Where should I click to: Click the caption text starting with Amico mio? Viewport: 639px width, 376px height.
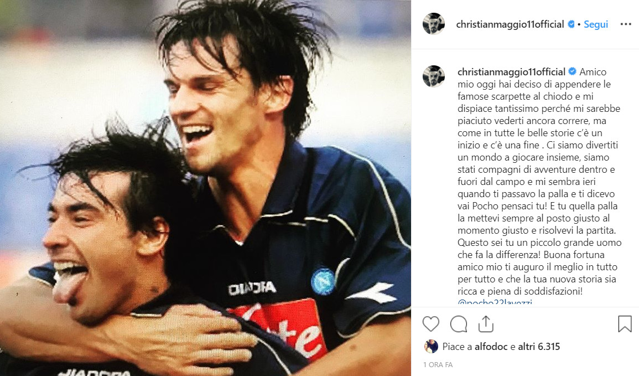(x=539, y=182)
